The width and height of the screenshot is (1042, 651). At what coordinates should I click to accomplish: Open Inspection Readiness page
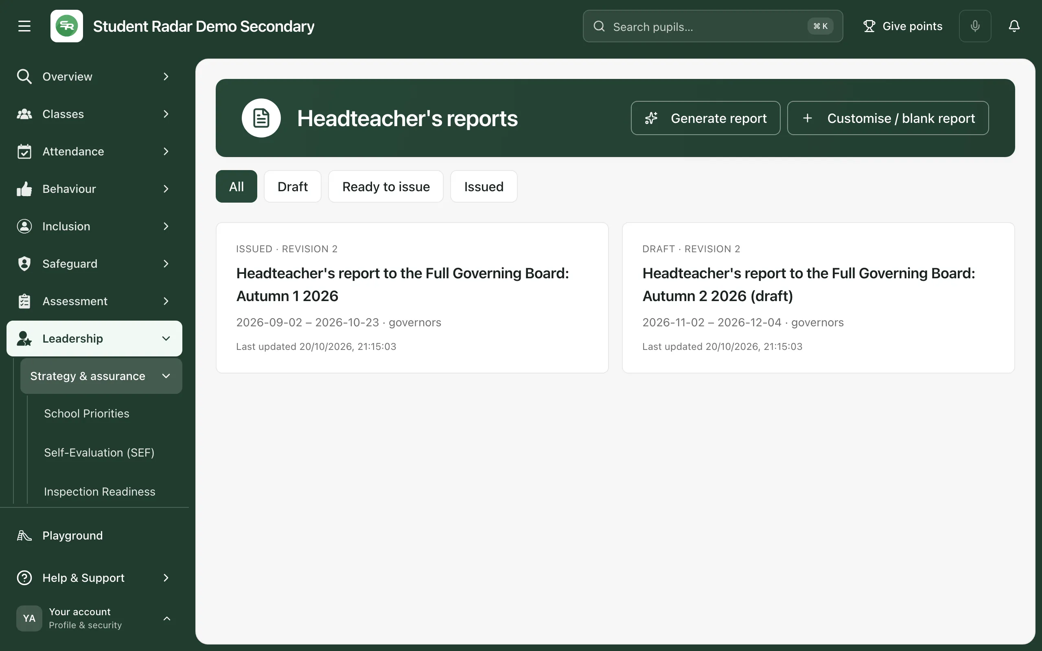[99, 492]
